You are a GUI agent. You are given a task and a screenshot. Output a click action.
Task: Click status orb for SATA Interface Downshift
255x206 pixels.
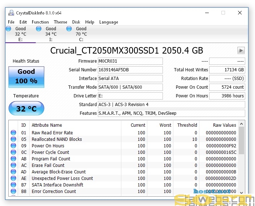tap(13, 185)
